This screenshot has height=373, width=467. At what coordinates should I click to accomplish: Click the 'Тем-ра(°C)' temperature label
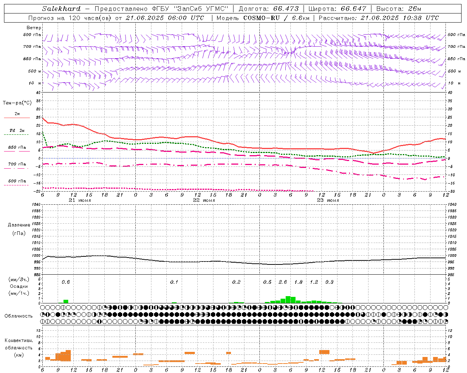click(x=17, y=103)
